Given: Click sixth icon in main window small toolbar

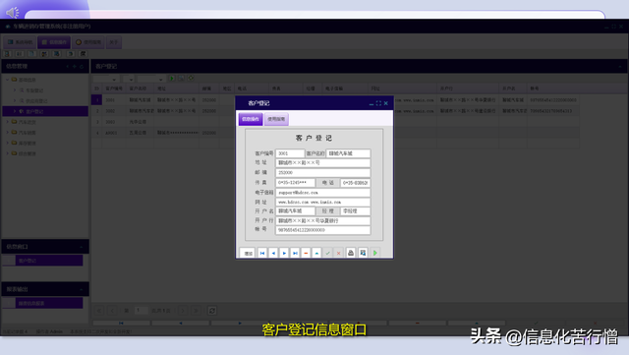Looking at the screenshot, I should [71, 54].
